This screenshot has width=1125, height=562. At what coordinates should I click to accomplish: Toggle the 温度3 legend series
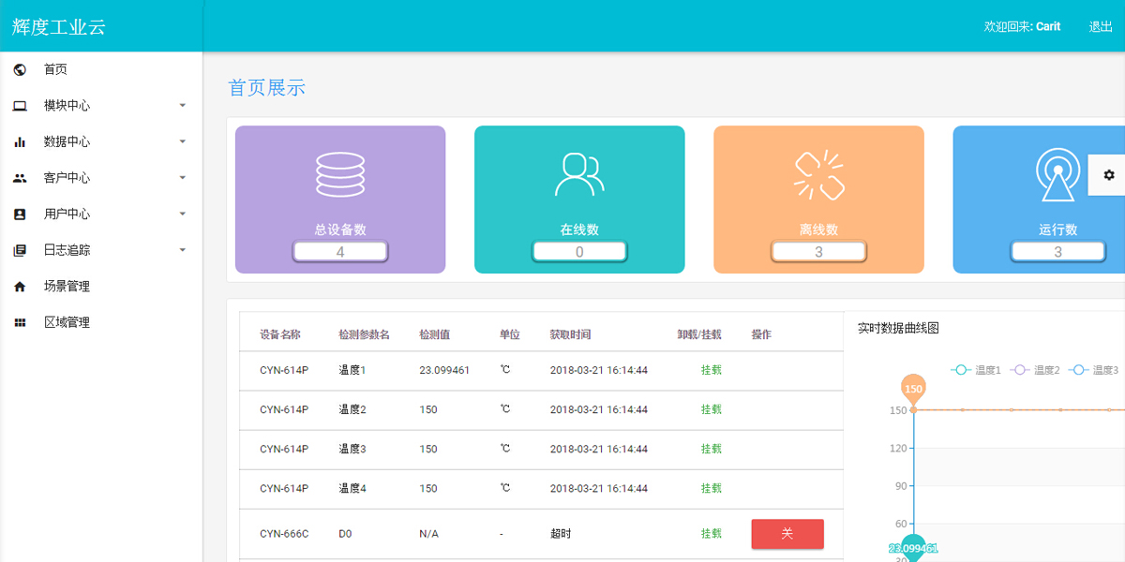(1093, 370)
